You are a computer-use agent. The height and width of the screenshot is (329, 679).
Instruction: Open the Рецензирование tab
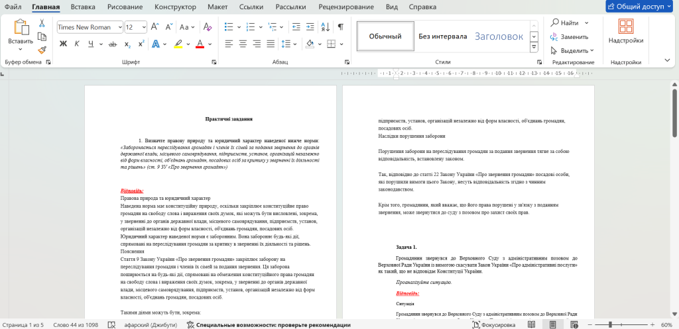coord(345,7)
